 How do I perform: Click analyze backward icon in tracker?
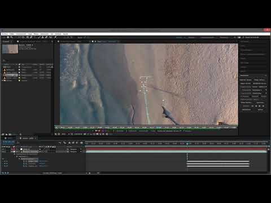tap(256, 106)
